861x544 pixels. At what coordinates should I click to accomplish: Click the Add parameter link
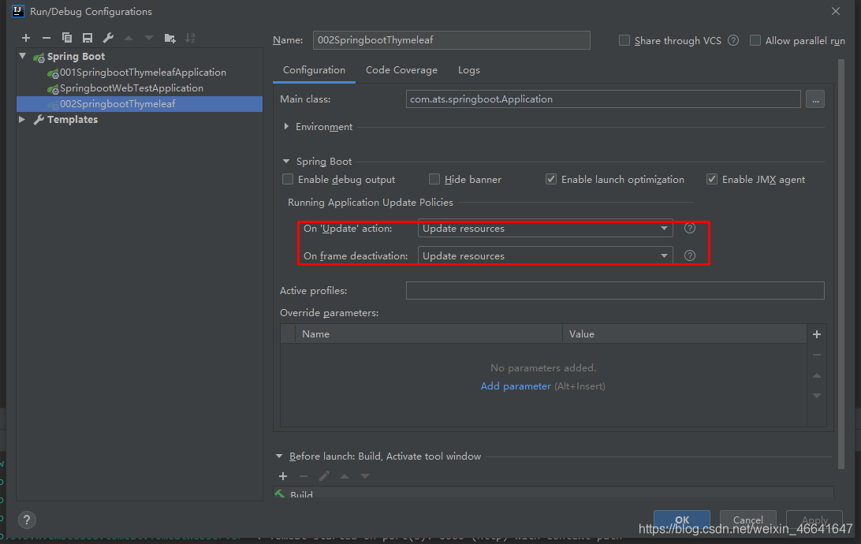point(516,386)
